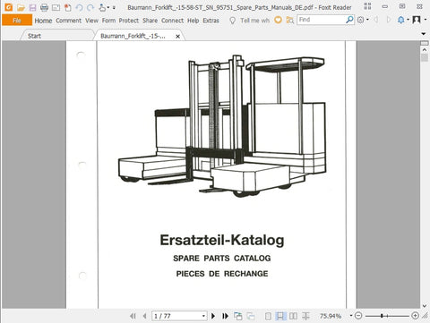Go to the previous page button
Screen dimensions: 430x323
coord(145,316)
